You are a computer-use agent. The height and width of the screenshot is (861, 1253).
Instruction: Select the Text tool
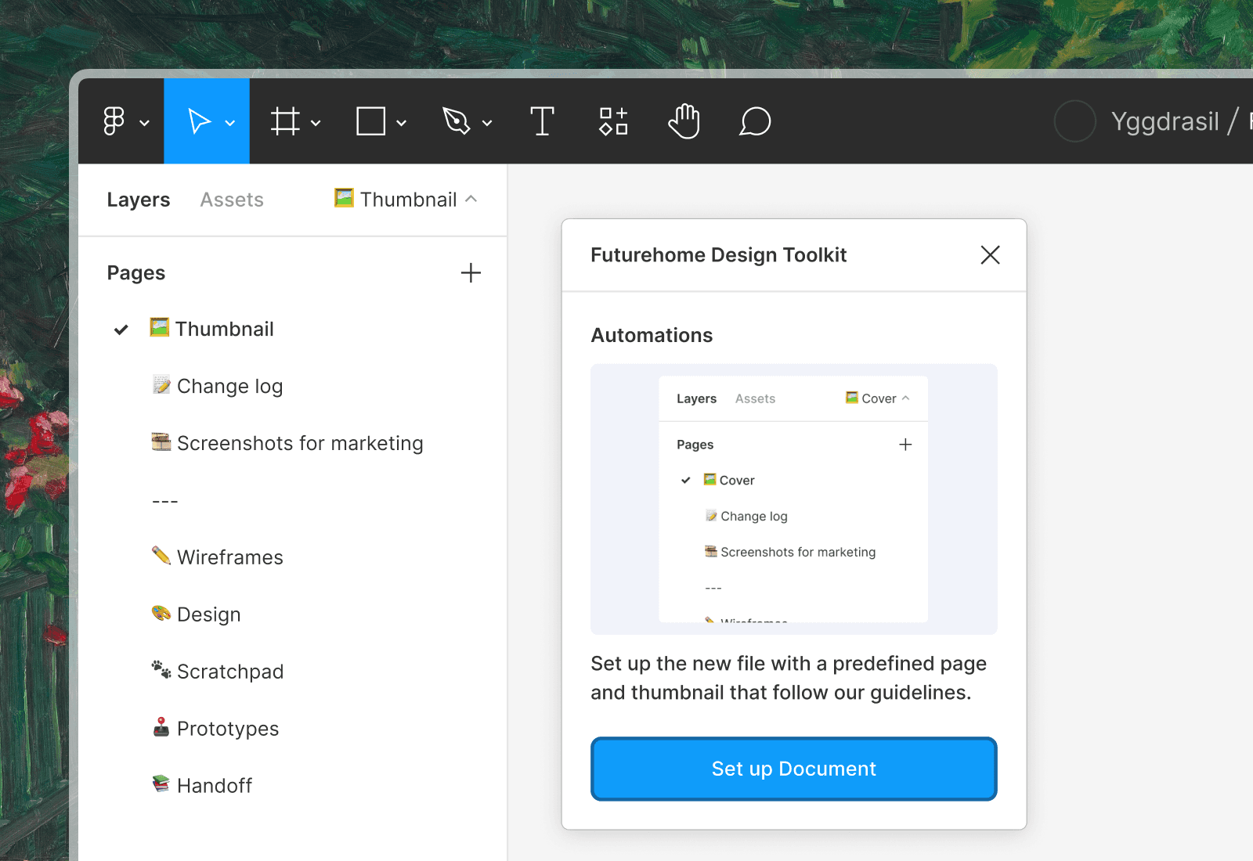(x=542, y=121)
